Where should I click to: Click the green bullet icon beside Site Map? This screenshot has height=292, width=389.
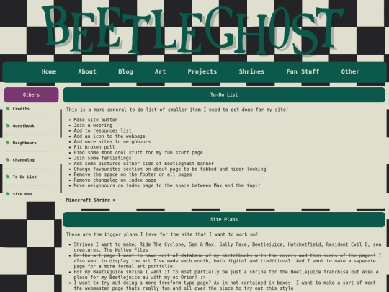[8, 194]
